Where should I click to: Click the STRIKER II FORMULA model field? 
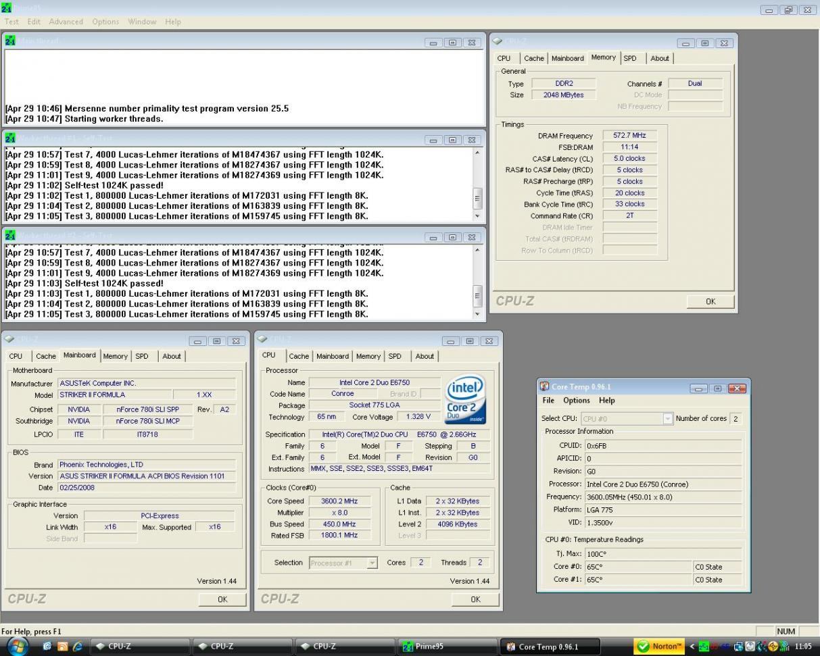pos(114,395)
